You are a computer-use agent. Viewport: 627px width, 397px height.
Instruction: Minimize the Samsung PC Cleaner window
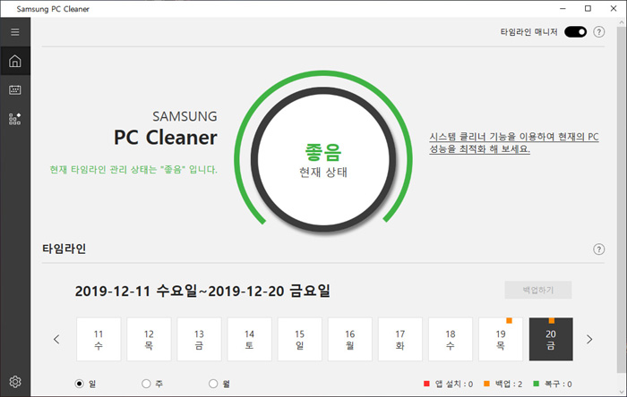[563, 8]
